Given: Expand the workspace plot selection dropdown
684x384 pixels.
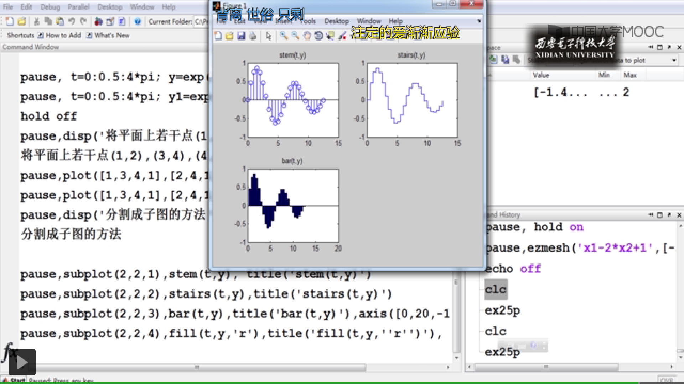Looking at the screenshot, I should click(674, 60).
